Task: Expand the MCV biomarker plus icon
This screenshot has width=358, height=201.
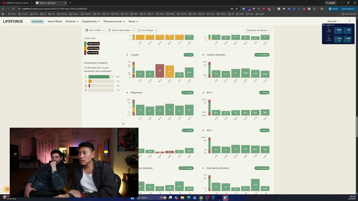Action: (x=203, y=130)
